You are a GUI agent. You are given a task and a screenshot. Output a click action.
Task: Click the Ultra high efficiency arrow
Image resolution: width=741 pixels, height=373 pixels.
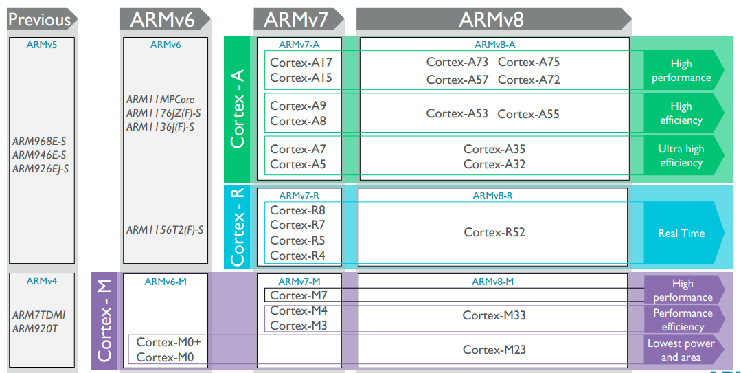click(x=684, y=155)
